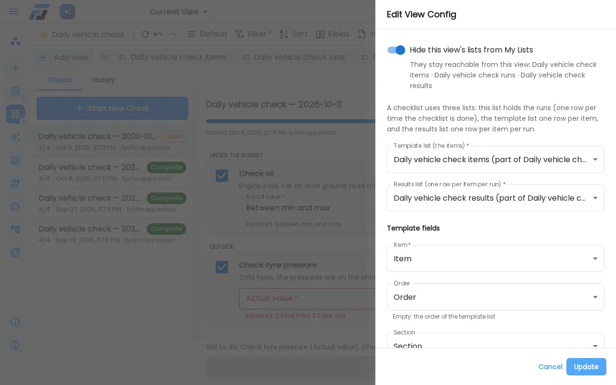Toggle the favorite star for Daily vehicle check
Image resolution: width=616 pixels, height=385 pixels.
click(43, 34)
